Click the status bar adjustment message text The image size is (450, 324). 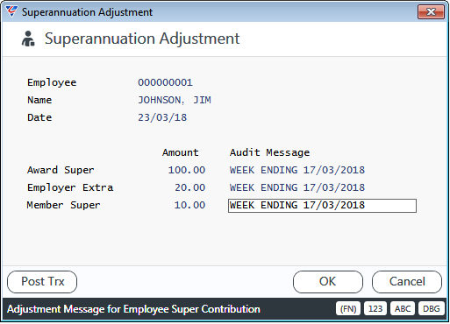(133, 309)
